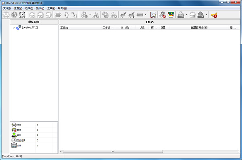Click the horn notification icon with red badge
Image resolution: width=242 pixels, height=160 pixels.
(214, 15)
